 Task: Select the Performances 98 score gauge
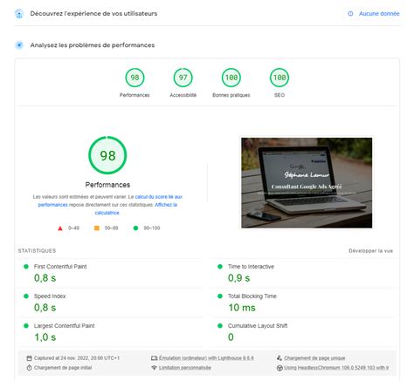click(x=135, y=78)
